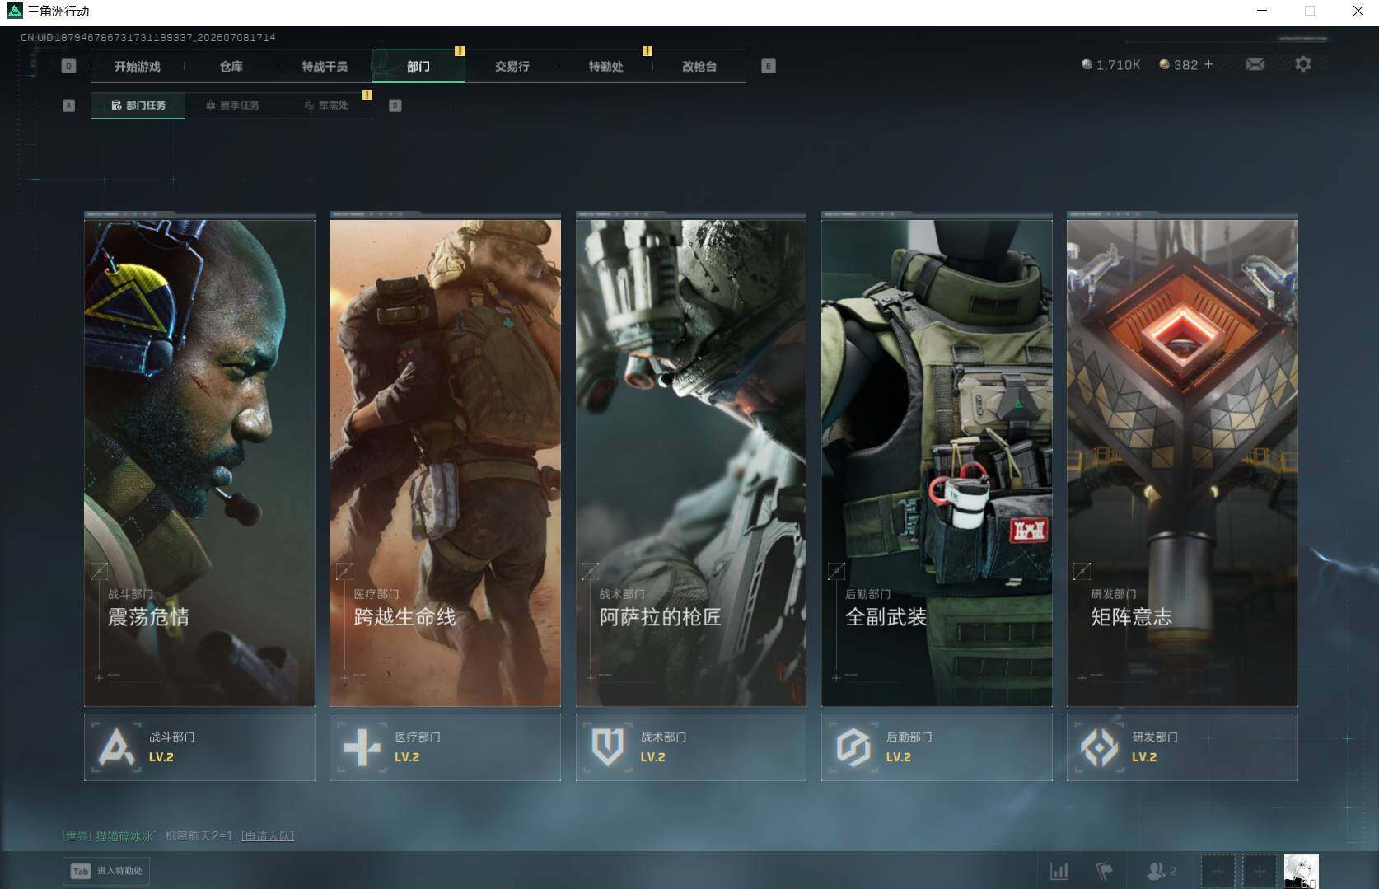This screenshot has height=889, width=1379.
Task: Switch to the 仓库 tab
Action: click(231, 66)
